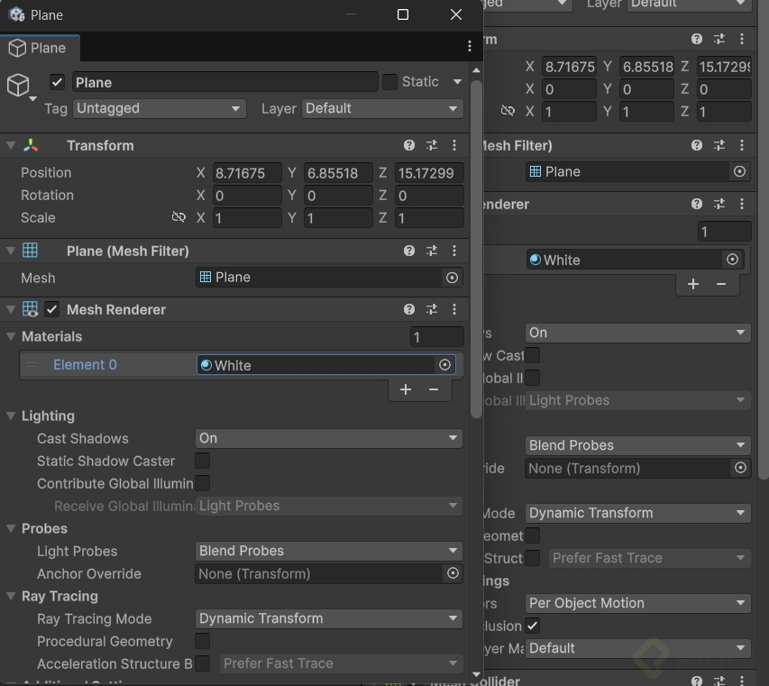
Task: Open Mesh Renderer more options menu
Action: [453, 310]
